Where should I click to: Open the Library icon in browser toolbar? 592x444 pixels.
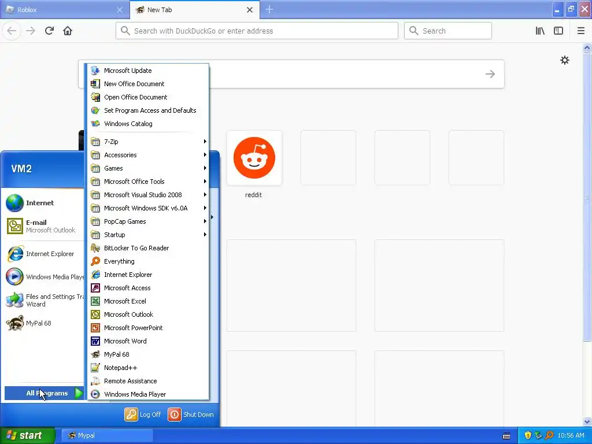540,31
